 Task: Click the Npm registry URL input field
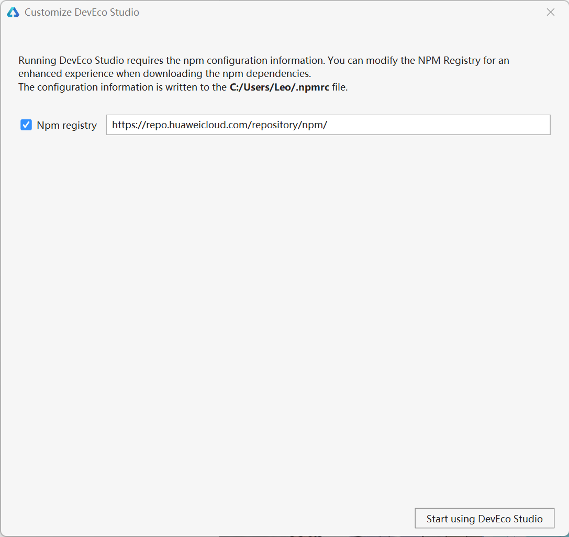328,125
